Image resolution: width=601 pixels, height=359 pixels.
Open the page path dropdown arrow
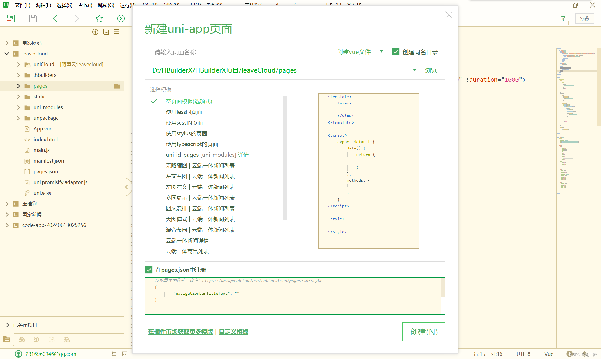pyautogui.click(x=415, y=70)
